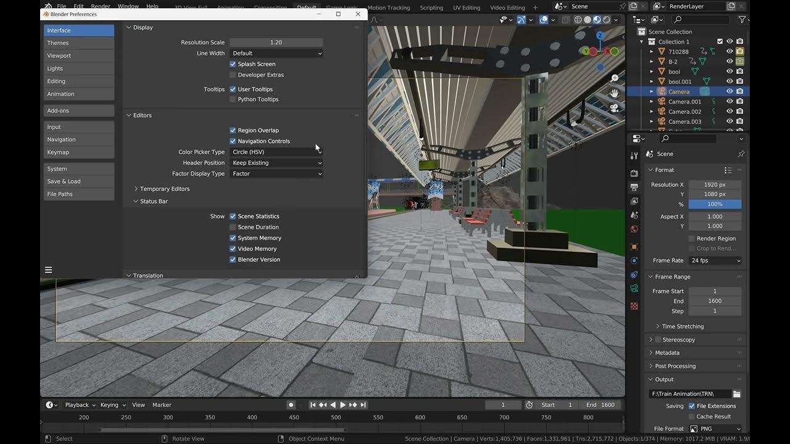Open the Render properties tab icon
Screen dimensions: 790x444
coord(634,173)
